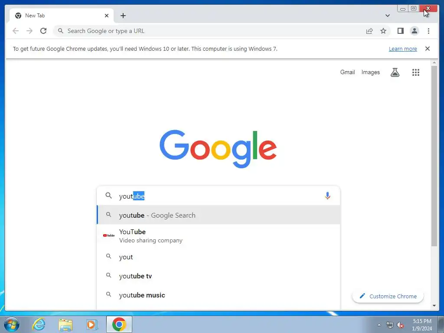Expand the tab search chevron
The width and height of the screenshot is (444, 333).
point(387,16)
